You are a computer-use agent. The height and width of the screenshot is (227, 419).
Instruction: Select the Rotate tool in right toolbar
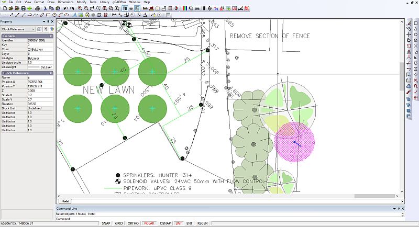409,40
